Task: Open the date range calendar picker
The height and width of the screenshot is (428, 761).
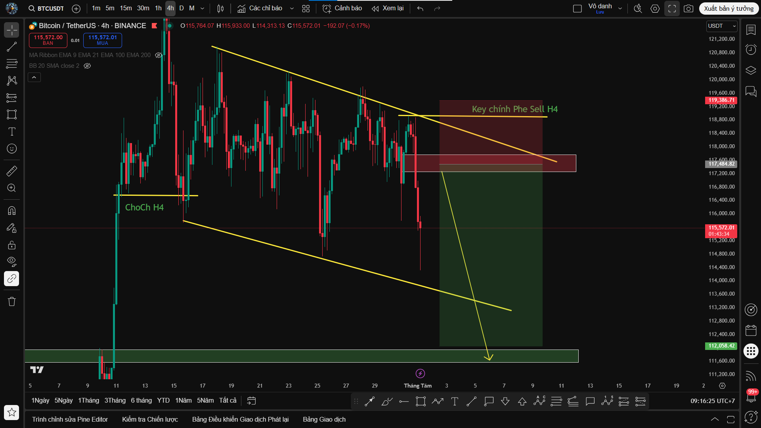Action: click(x=251, y=401)
